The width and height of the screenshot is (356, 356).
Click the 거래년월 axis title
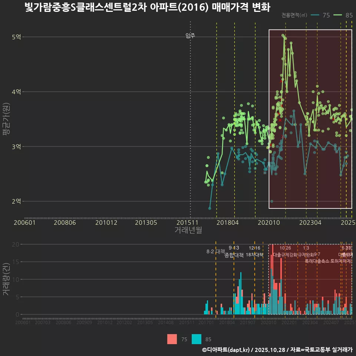pos(188,229)
